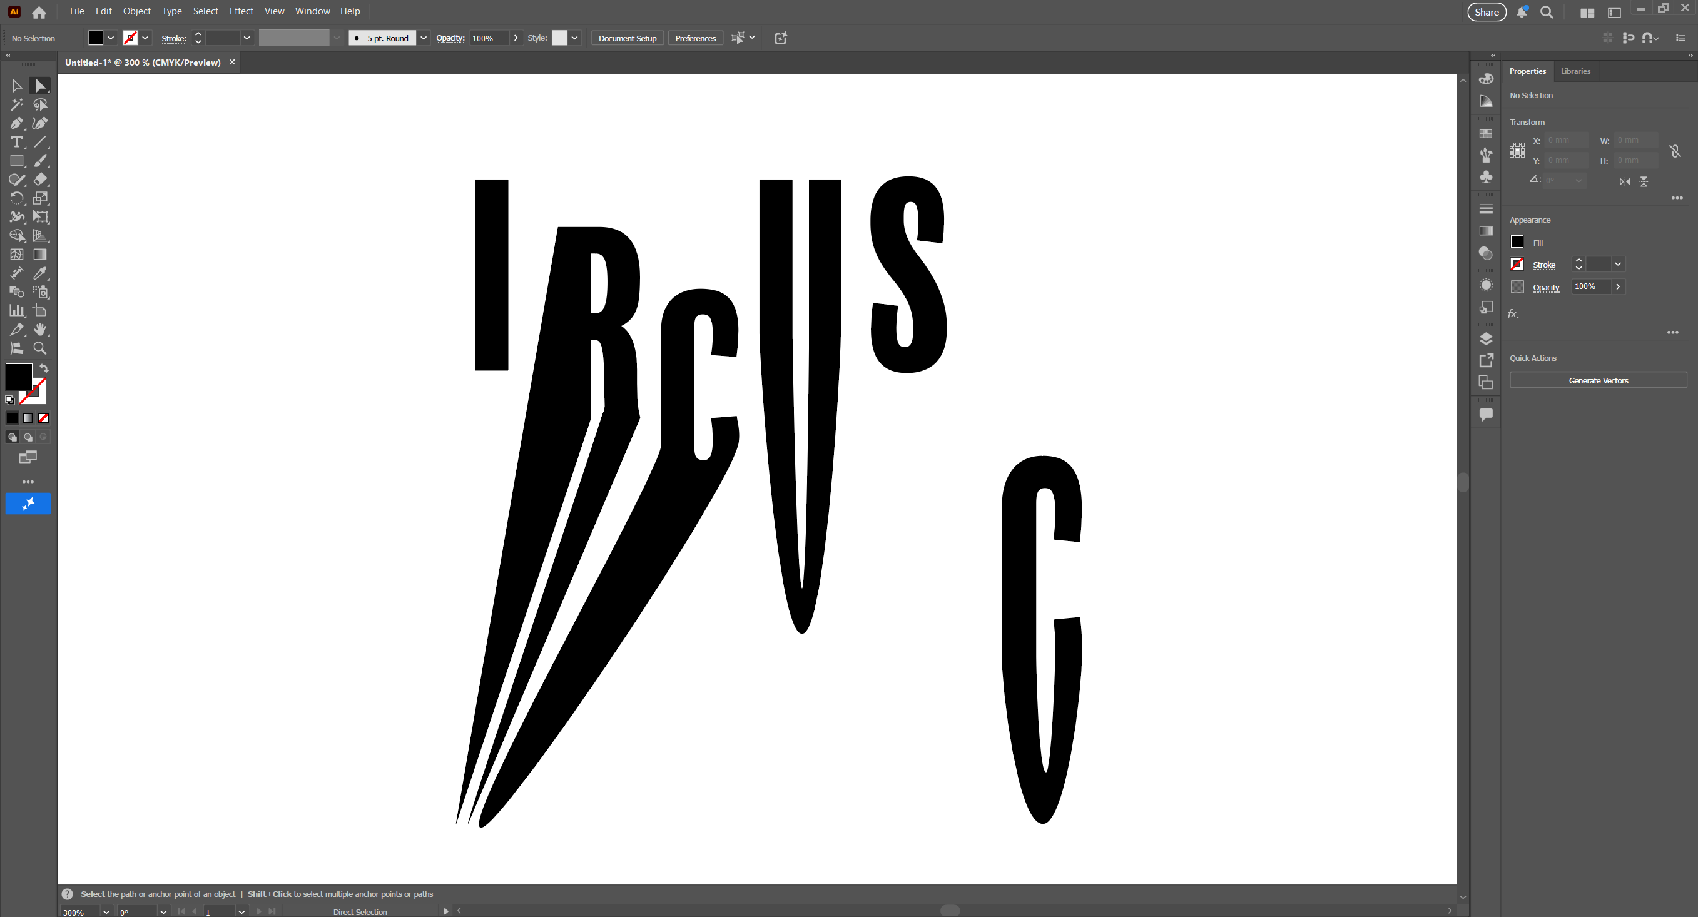Switch to the Libraries tab
Screen dimensions: 1698x917
(1575, 71)
